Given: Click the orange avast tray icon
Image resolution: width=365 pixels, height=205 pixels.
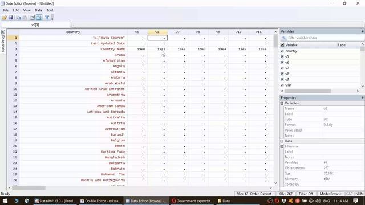Looking at the screenshot, I should (290, 201).
